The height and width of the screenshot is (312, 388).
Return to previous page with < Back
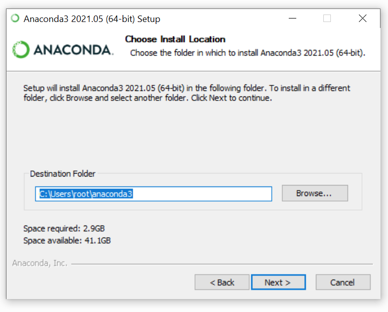click(222, 282)
